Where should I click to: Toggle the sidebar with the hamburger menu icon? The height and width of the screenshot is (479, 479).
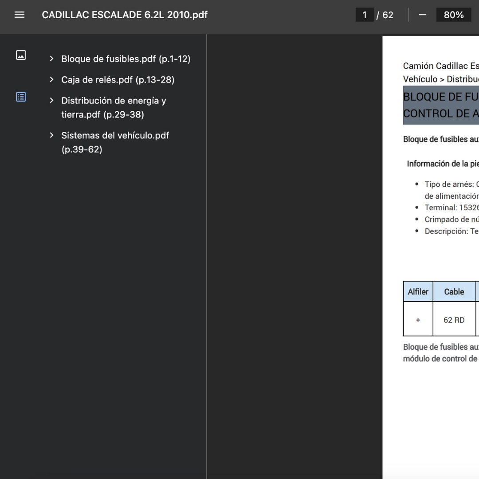[20, 15]
